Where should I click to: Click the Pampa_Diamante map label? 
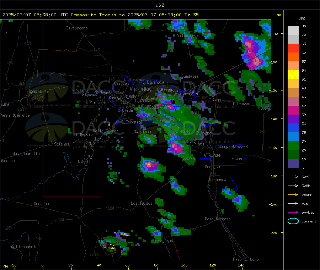click(15, 115)
